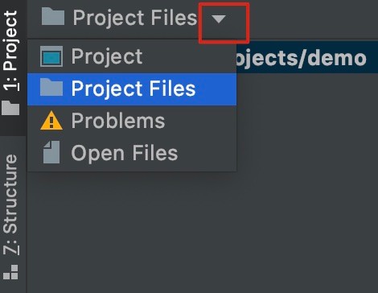This screenshot has height=293, width=378.
Task: Select the Project view menu entry
Action: (x=132, y=56)
